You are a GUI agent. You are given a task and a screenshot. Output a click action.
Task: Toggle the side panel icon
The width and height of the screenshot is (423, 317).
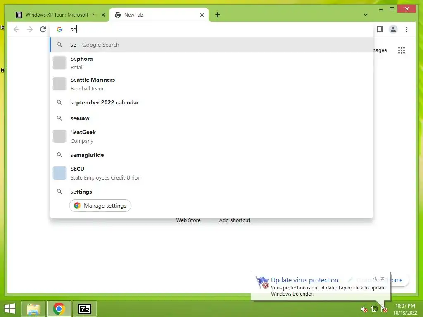[x=380, y=29]
